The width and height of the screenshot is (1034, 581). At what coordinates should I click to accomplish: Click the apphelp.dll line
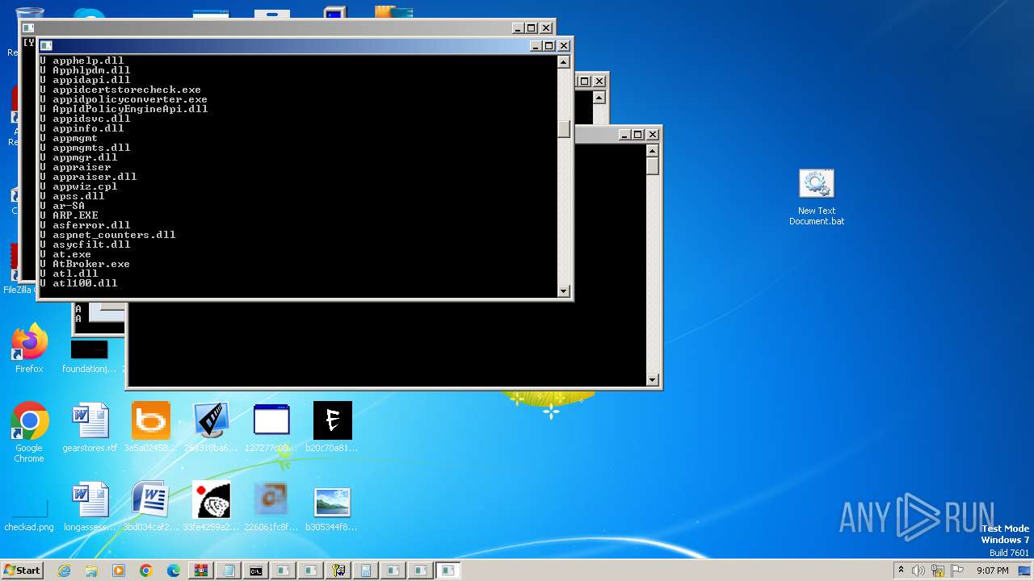click(x=88, y=61)
